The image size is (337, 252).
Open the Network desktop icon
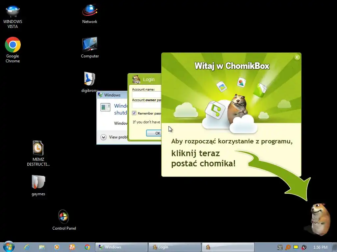(x=90, y=14)
